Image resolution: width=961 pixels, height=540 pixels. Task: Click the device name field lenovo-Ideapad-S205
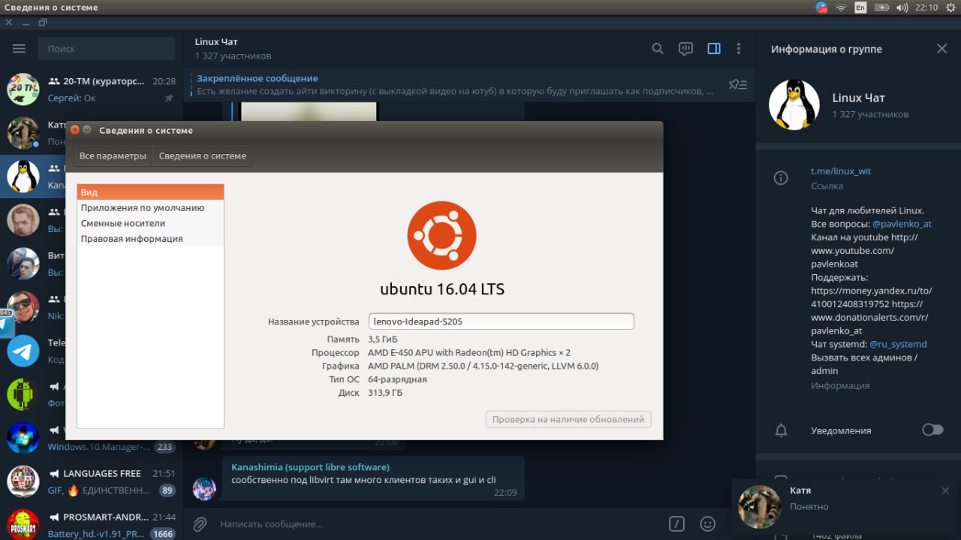click(502, 321)
